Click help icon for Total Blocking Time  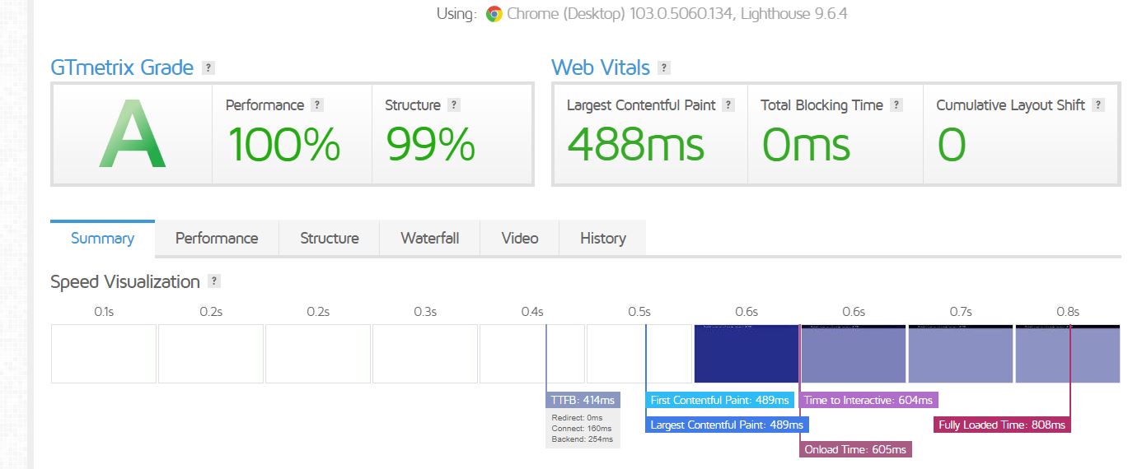[896, 105]
